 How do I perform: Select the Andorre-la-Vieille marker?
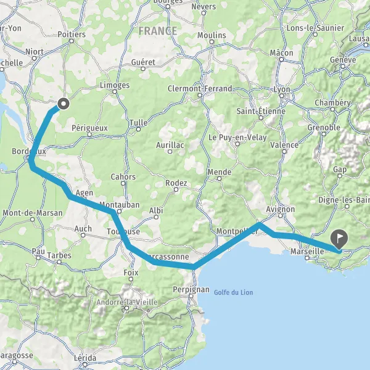tap(126, 308)
